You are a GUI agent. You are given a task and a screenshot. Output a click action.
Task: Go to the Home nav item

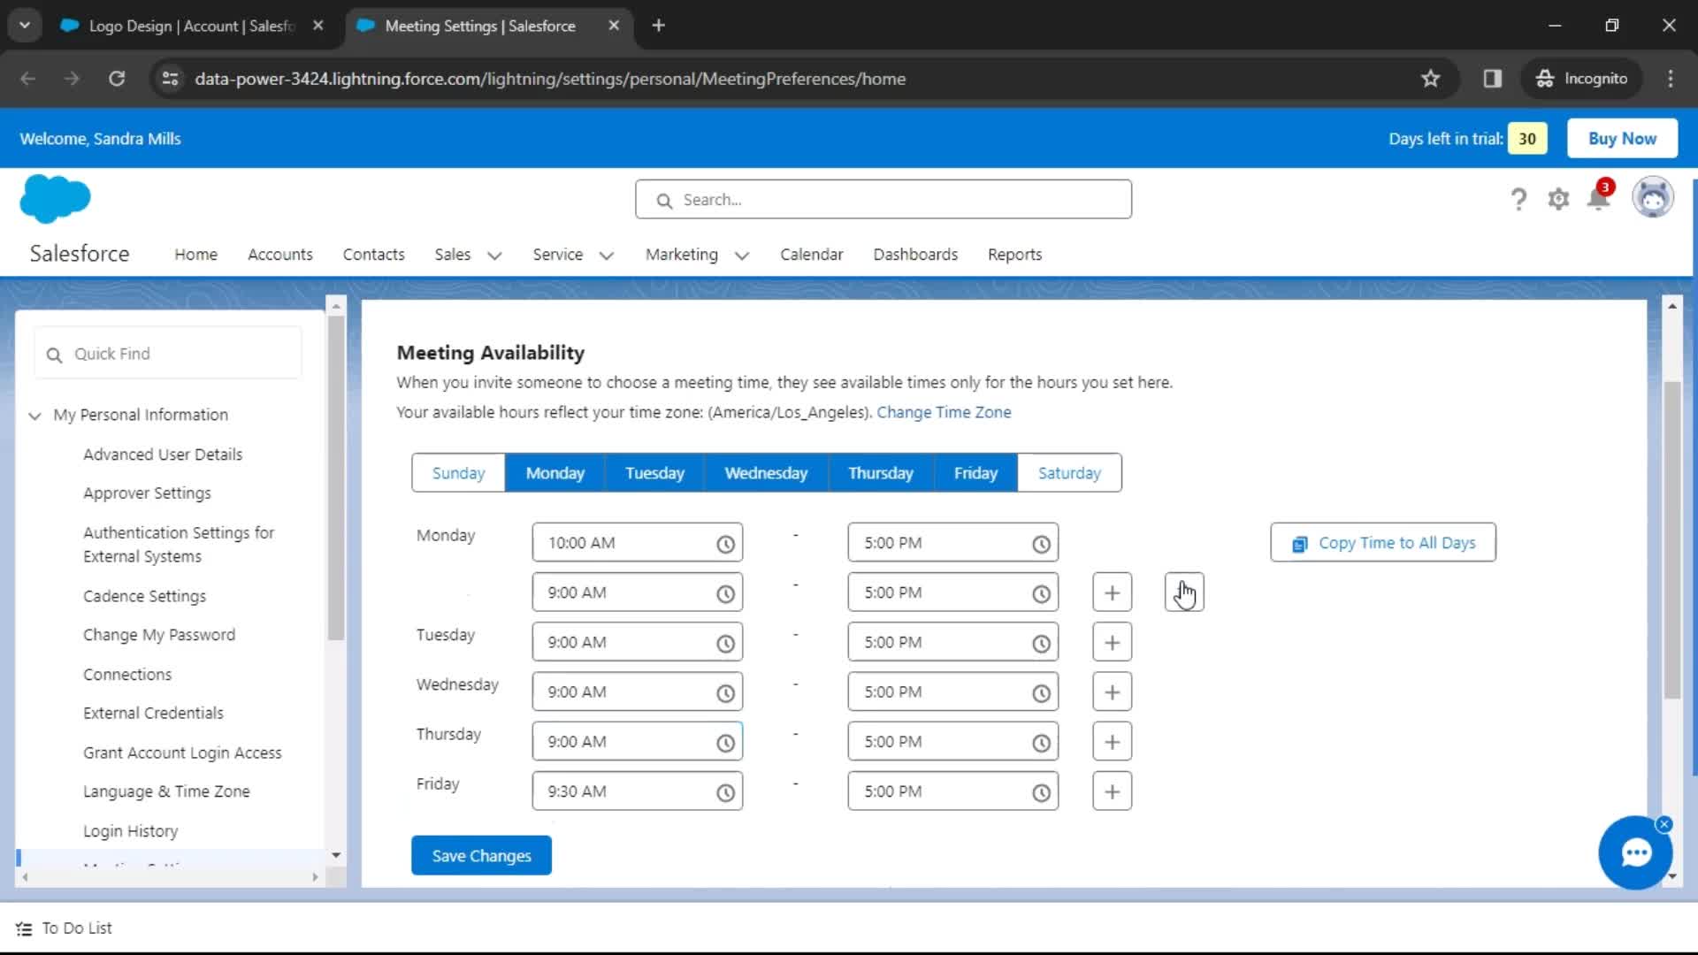(x=195, y=255)
